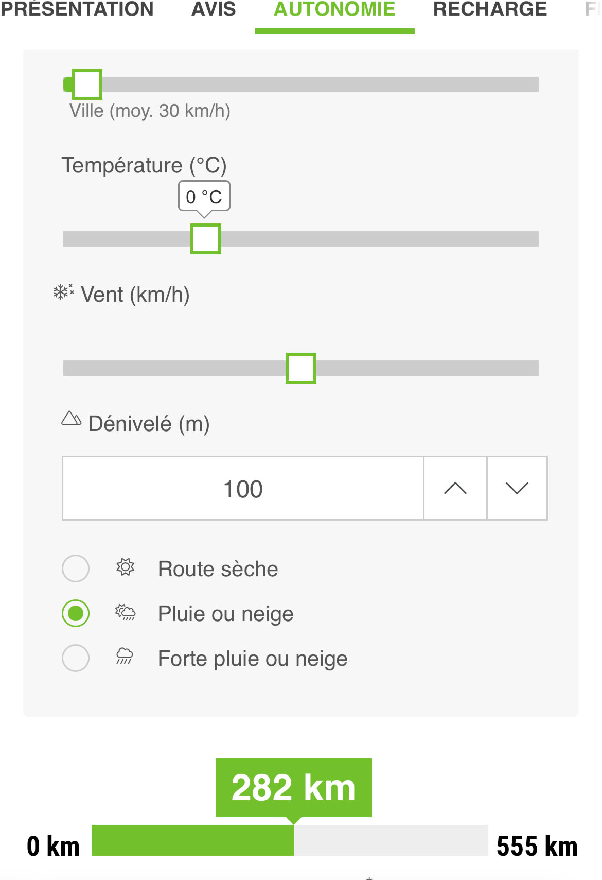Select the Route sèche radio button

tap(76, 568)
